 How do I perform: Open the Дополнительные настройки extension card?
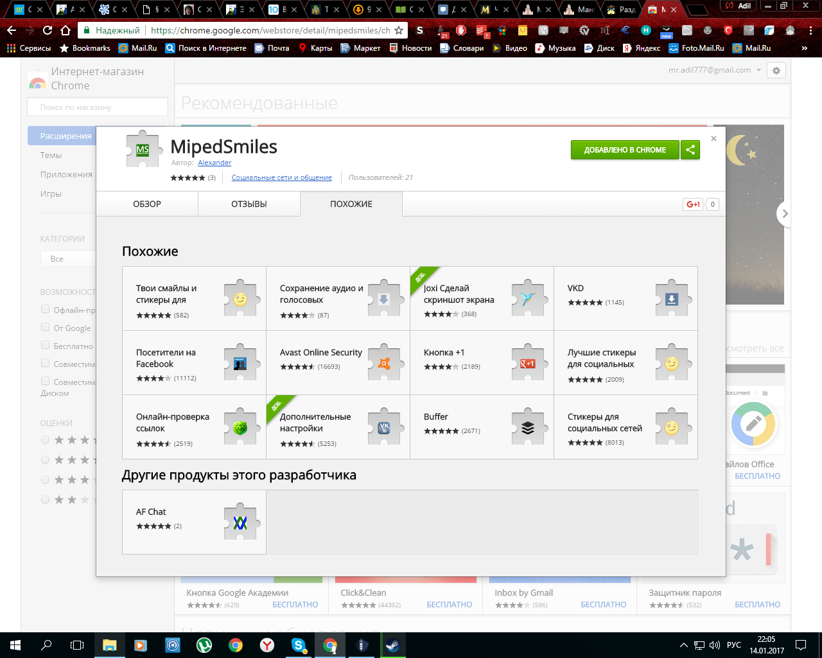coord(338,427)
